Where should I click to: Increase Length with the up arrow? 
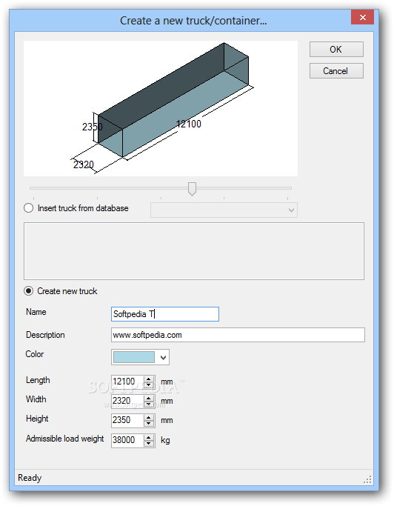[x=148, y=379]
